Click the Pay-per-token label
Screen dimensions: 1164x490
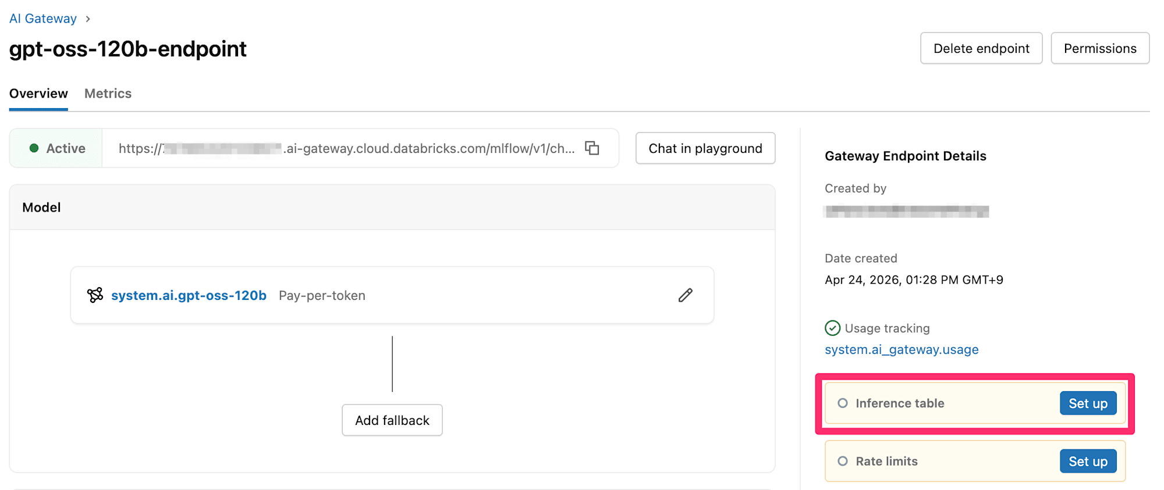tap(322, 295)
